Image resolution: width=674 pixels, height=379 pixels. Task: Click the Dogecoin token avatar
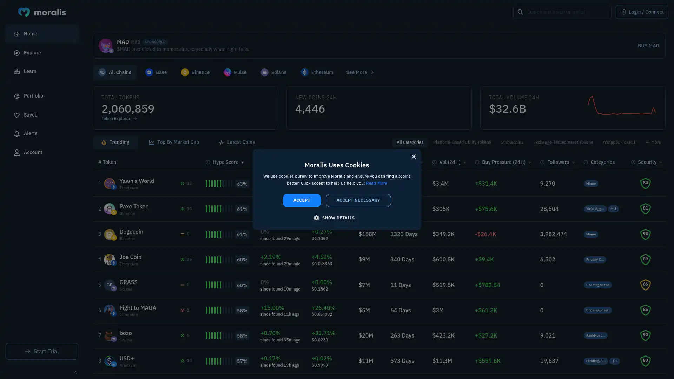coord(109,234)
